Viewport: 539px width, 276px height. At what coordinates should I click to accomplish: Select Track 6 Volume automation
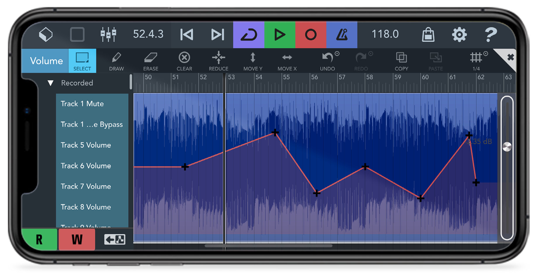tap(92, 166)
